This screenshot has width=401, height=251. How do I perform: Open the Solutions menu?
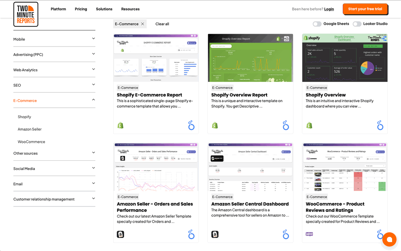pos(104,9)
